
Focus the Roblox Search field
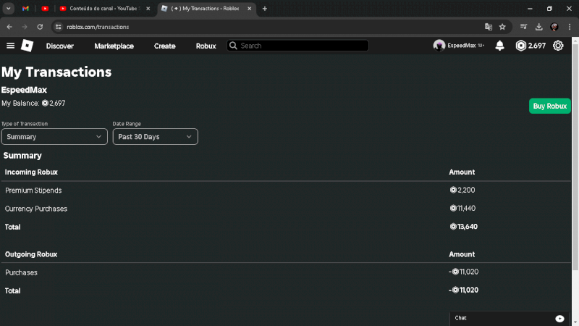(297, 46)
